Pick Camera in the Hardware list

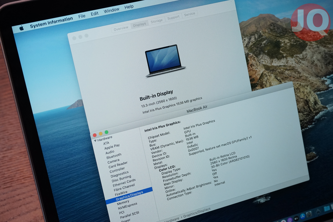[x=113, y=162]
